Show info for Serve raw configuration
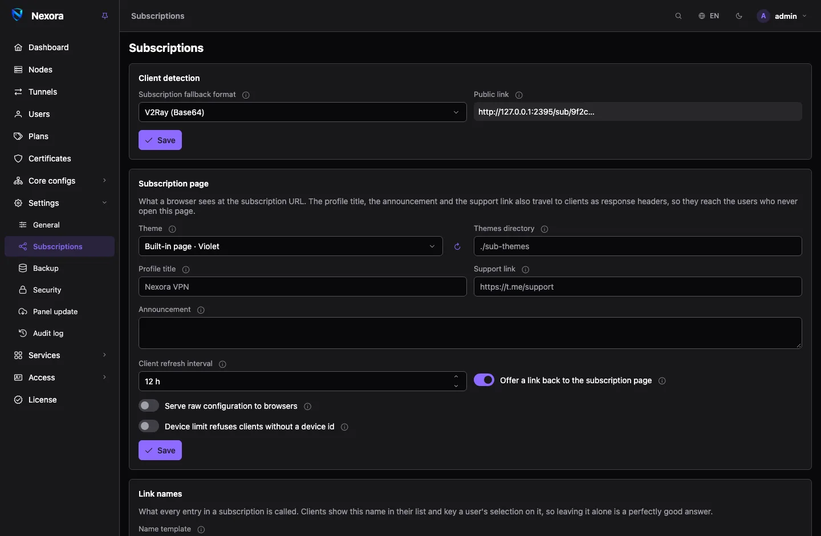 pos(308,407)
